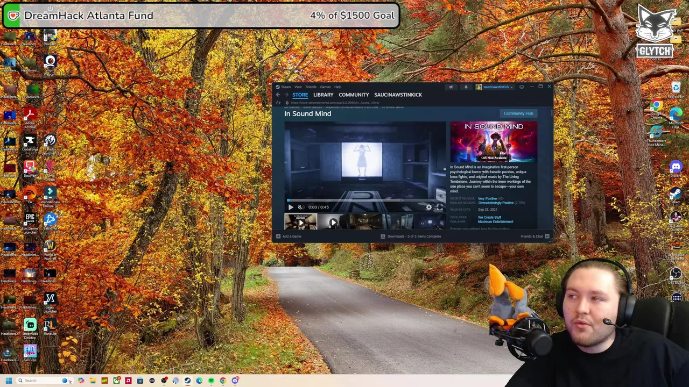Open the Friends menu in Steam

click(x=311, y=87)
